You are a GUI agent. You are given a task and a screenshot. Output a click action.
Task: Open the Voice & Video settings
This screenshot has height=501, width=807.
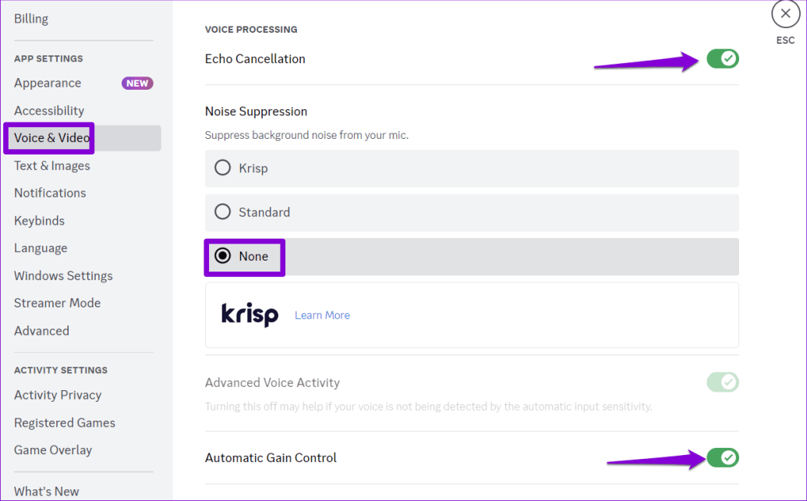coord(48,137)
